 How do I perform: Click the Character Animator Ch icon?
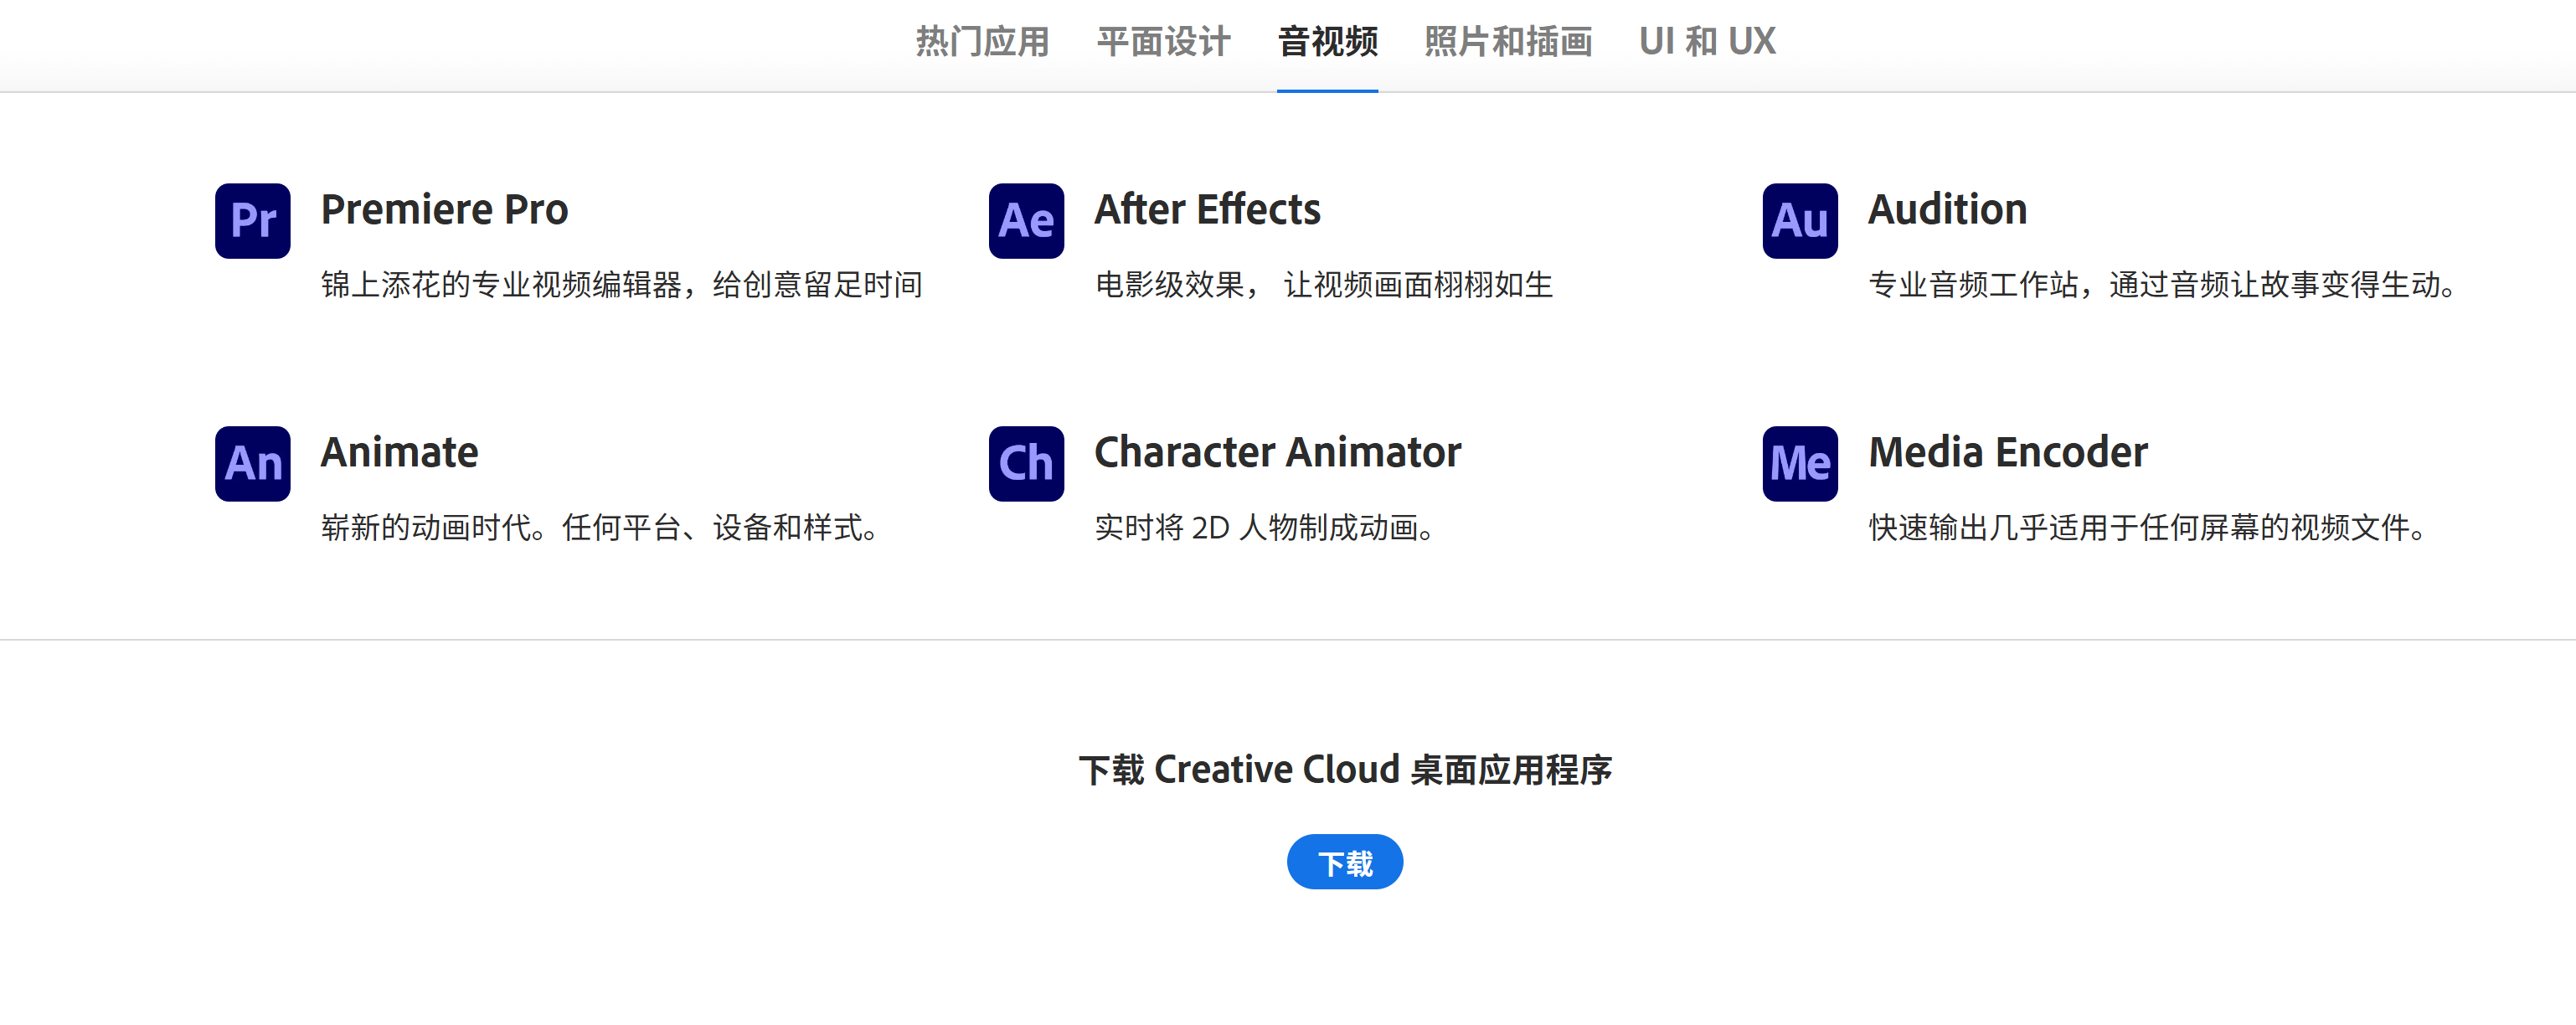[x=1026, y=463]
